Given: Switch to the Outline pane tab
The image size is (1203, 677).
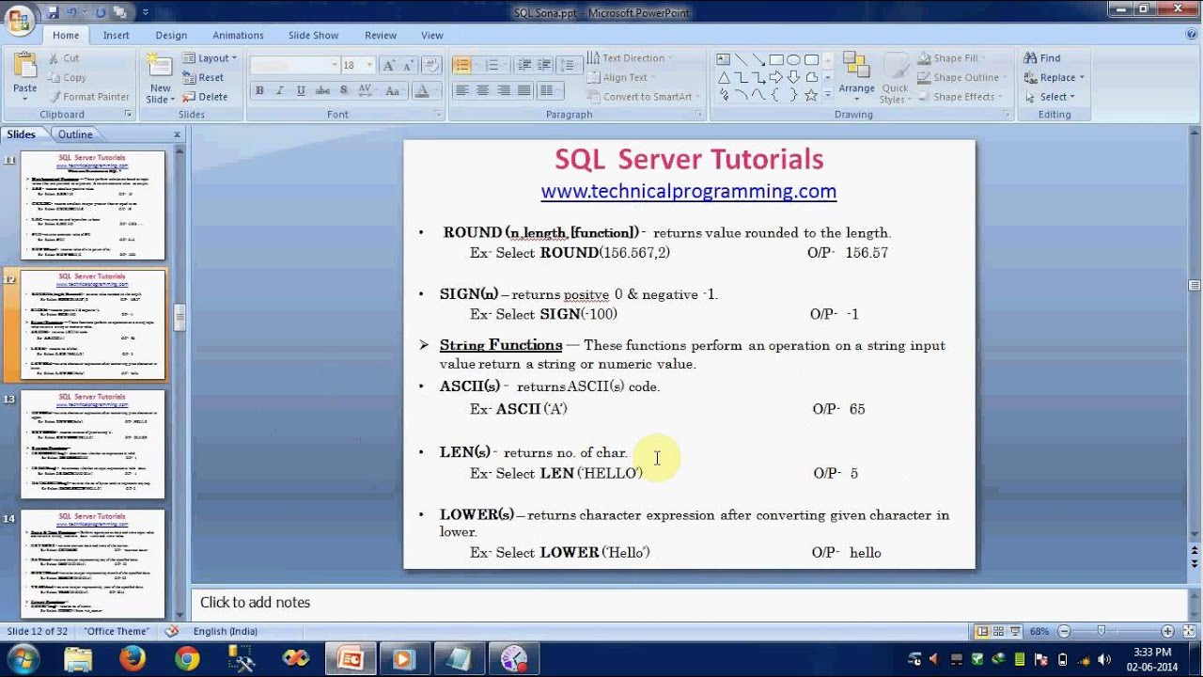Looking at the screenshot, I should pos(75,134).
